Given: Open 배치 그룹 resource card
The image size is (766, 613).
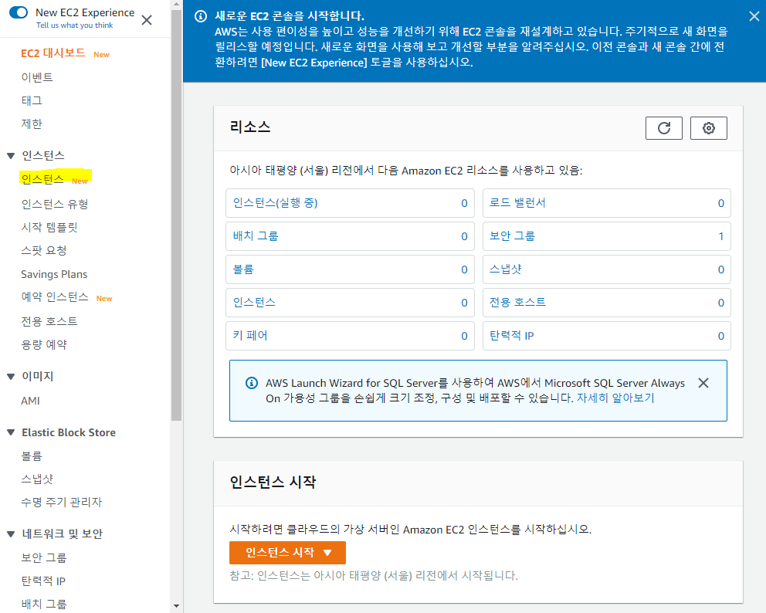Looking at the screenshot, I should tap(351, 236).
